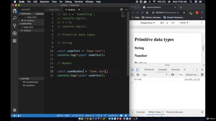216x121 pixels.
Task: Open the Debug view in activity bar
Action: tap(15, 33)
